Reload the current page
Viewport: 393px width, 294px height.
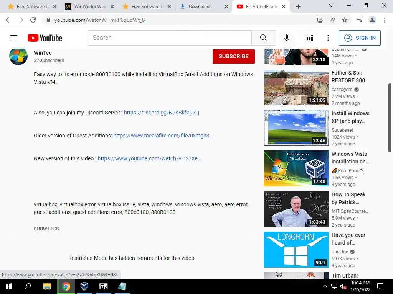pyautogui.click(x=33, y=20)
